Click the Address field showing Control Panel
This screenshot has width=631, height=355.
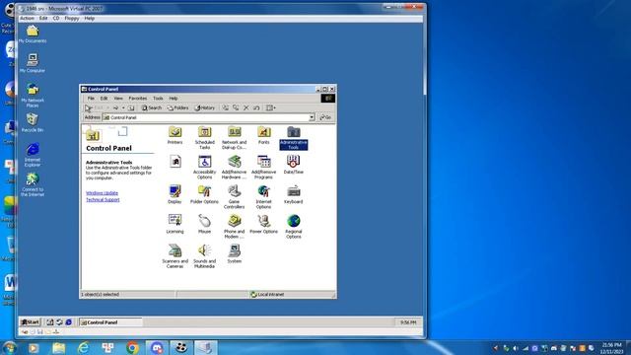(x=208, y=117)
